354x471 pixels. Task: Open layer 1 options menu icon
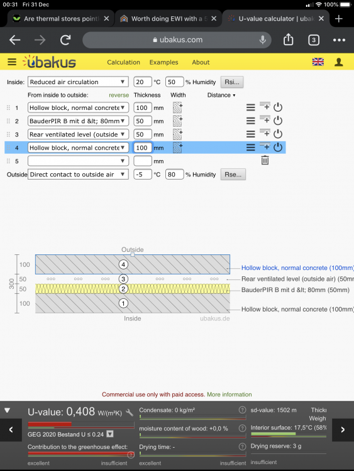click(x=250, y=107)
